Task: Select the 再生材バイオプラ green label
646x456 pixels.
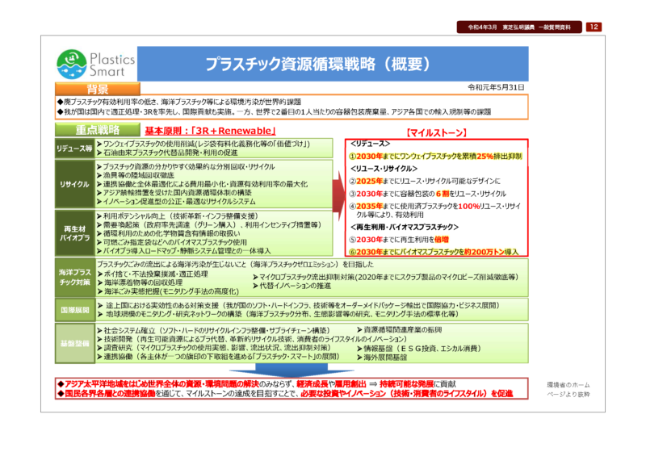Action: point(74,234)
